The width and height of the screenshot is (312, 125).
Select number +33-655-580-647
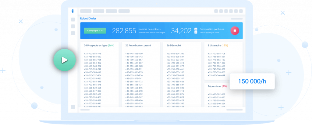click(93, 72)
